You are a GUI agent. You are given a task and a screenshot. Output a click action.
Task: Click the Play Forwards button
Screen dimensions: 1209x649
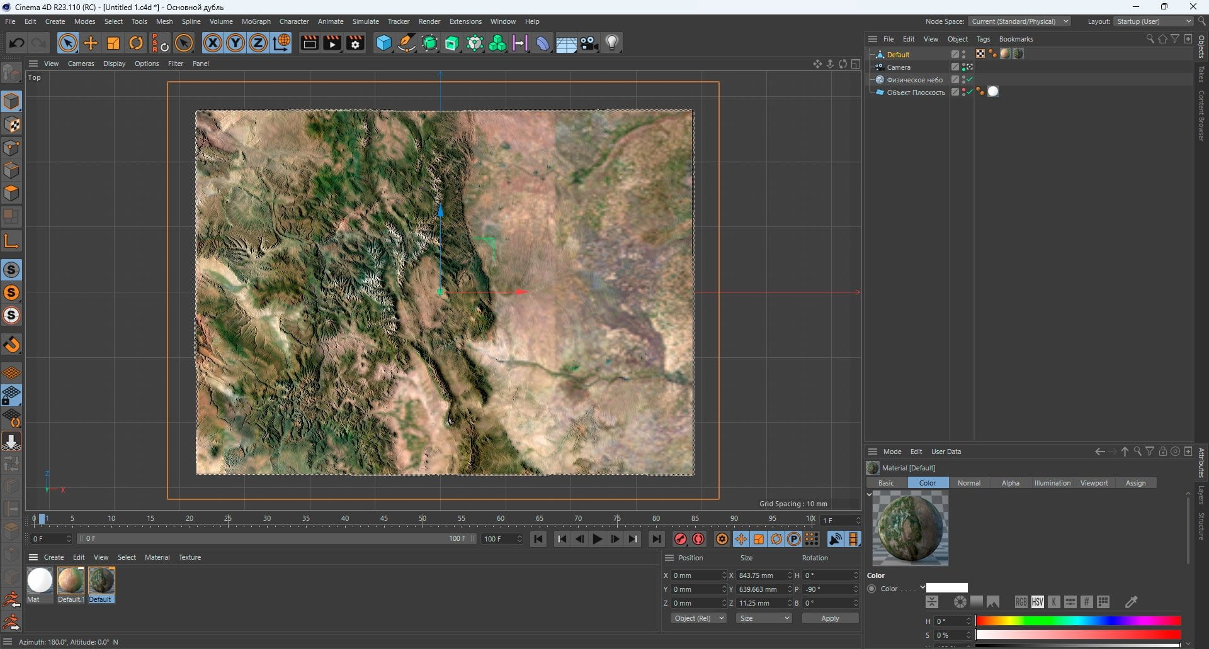tap(597, 539)
